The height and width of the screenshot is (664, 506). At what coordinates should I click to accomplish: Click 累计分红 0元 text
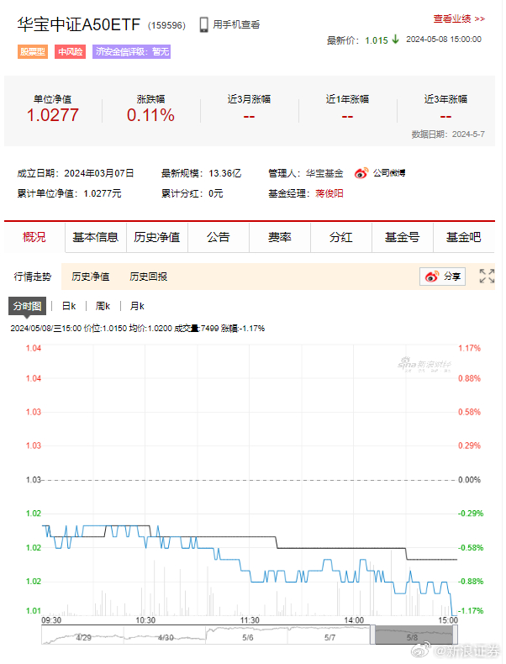coord(192,193)
